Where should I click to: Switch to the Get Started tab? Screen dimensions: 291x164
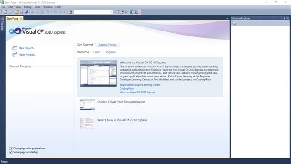(x=85, y=45)
